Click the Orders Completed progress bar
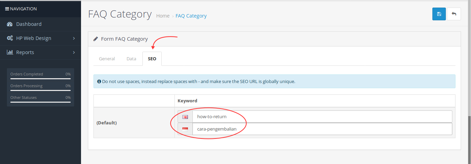The width and height of the screenshot is (471, 164). [x=40, y=79]
